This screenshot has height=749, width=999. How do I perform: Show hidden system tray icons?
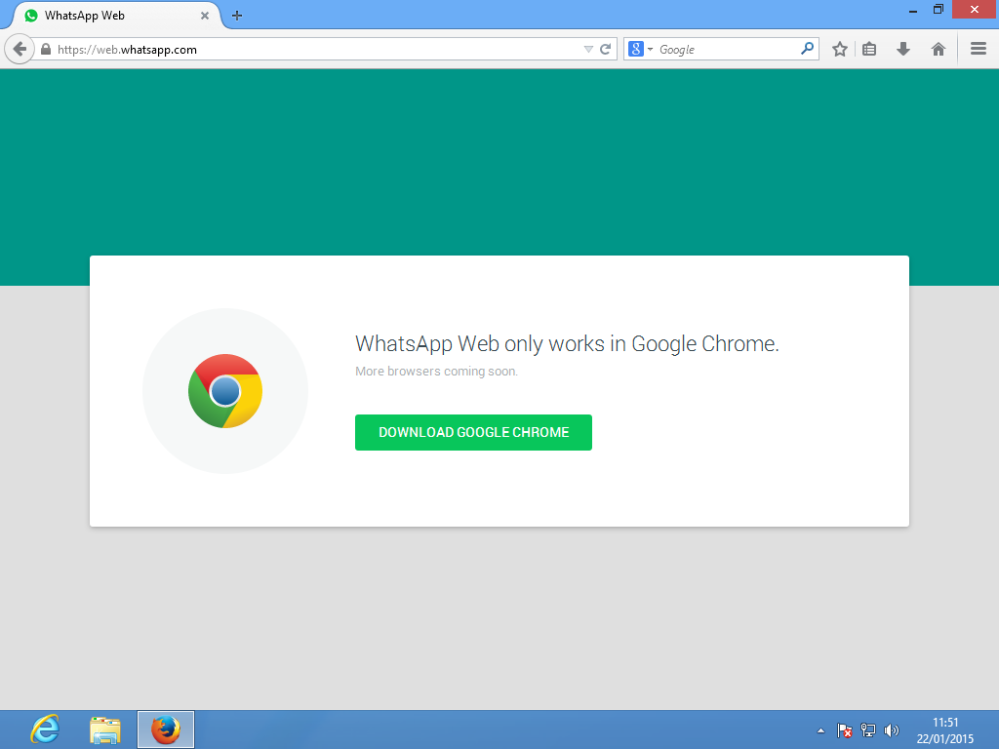coord(820,730)
